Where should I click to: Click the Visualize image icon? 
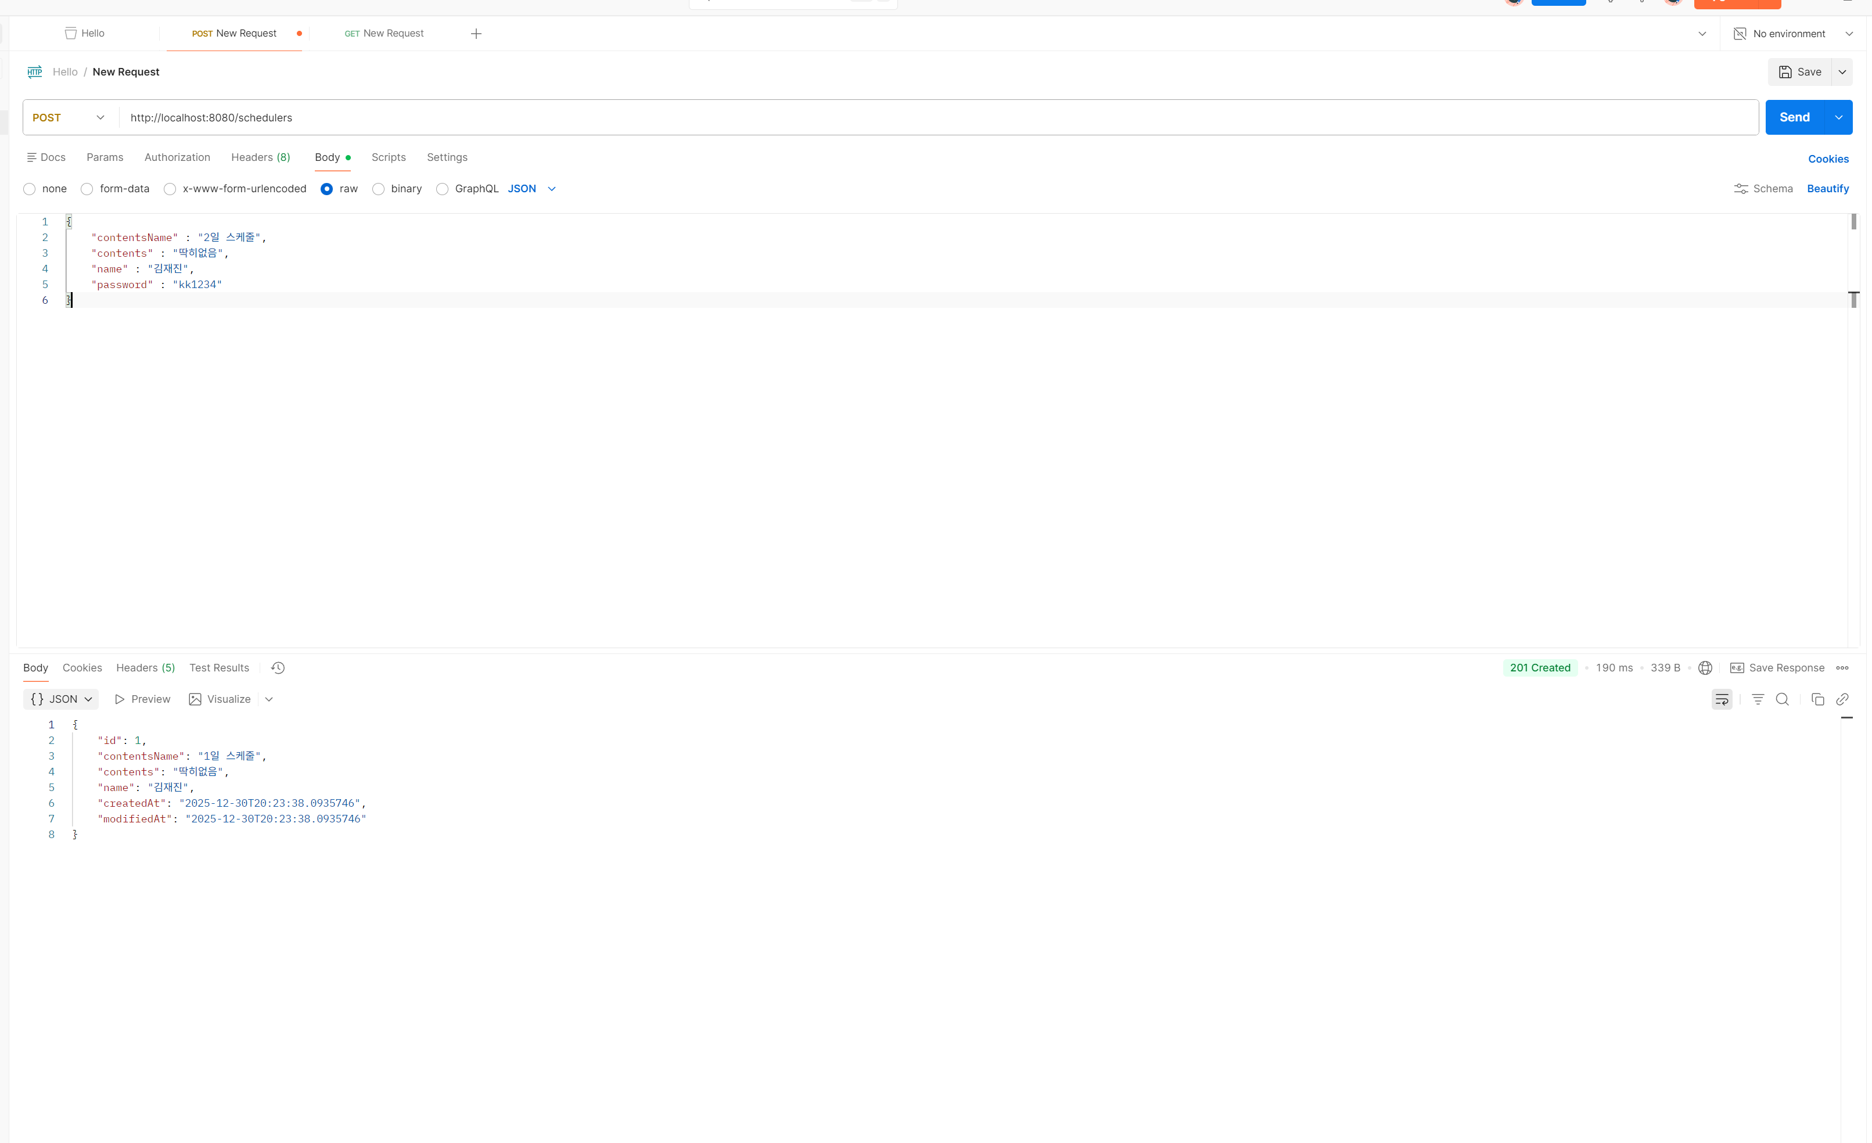195,699
